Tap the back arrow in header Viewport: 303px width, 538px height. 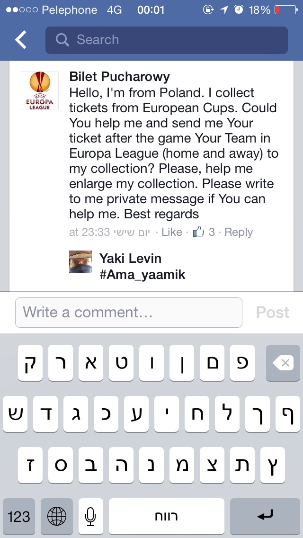pos(20,39)
